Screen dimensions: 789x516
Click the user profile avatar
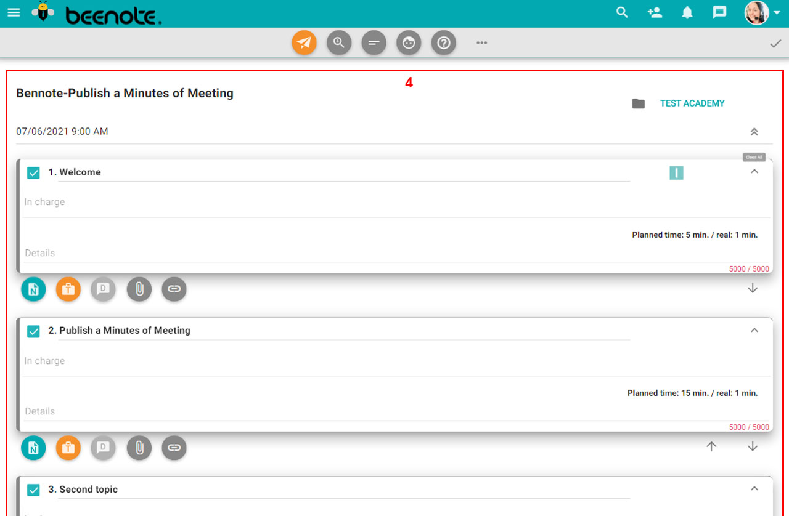[x=756, y=12]
